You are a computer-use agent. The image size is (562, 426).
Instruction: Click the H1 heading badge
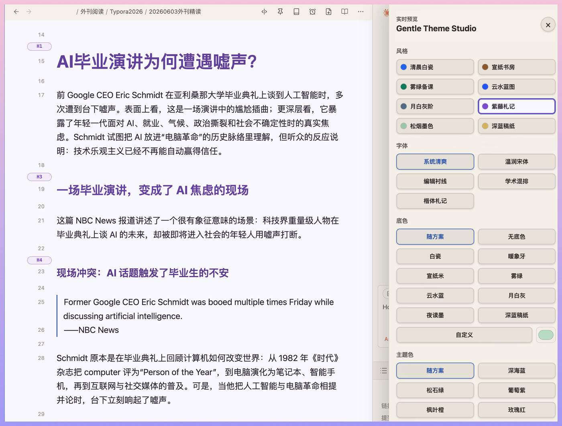pos(39,46)
